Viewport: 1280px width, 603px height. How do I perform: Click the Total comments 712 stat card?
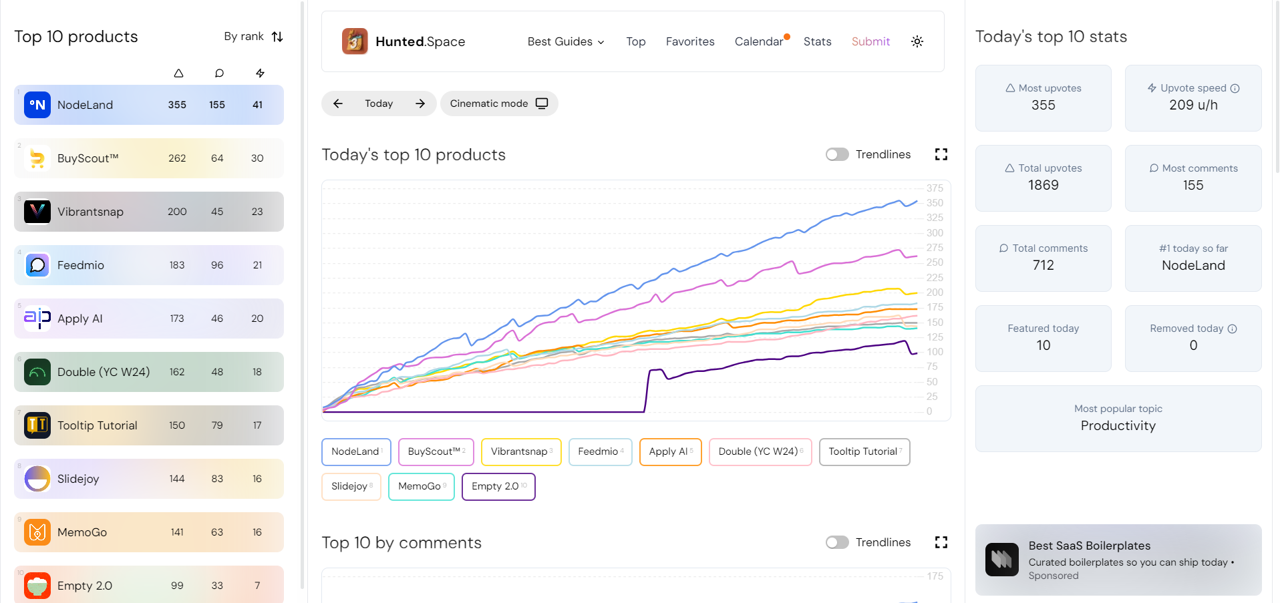(x=1044, y=258)
